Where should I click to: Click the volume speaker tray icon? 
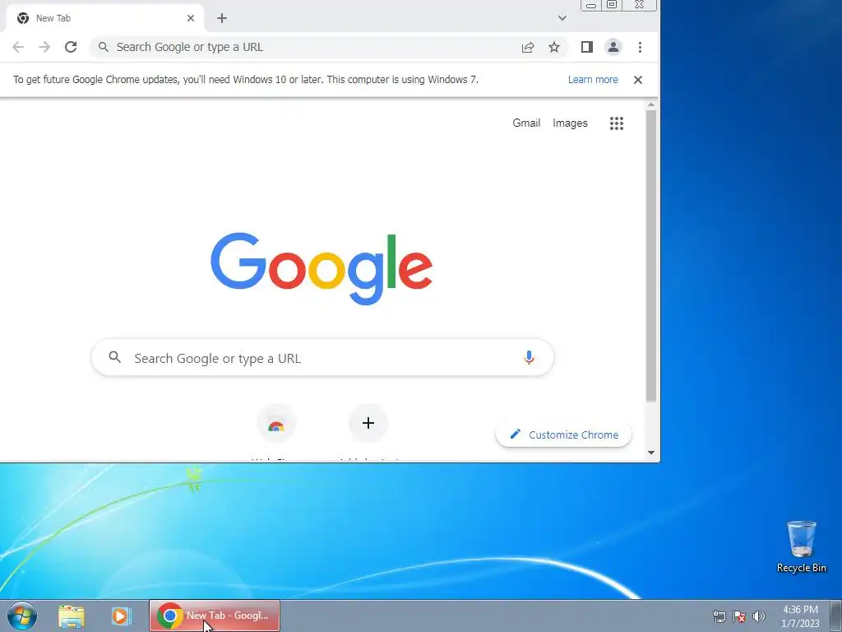click(759, 616)
